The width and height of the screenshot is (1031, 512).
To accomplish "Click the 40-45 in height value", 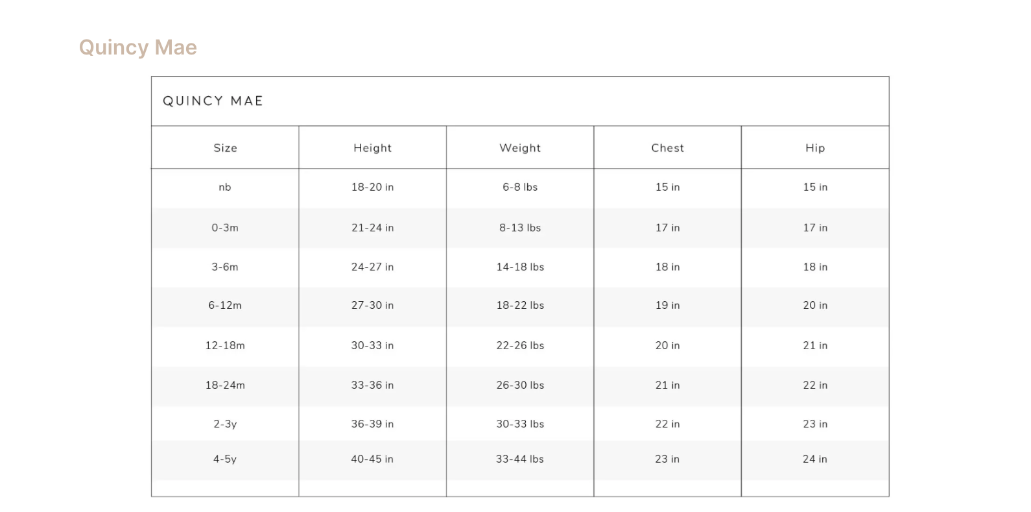I will 372,459.
